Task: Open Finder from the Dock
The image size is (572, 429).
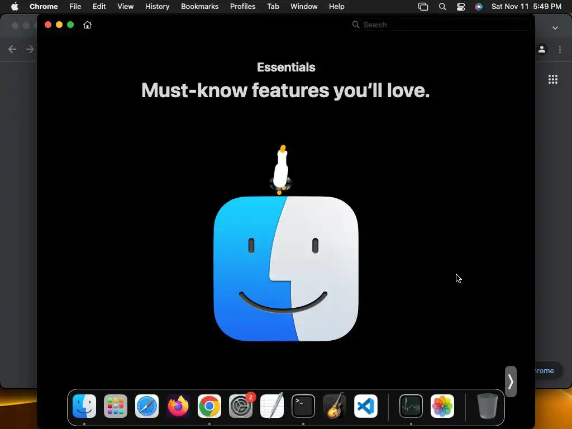Action: [84, 406]
